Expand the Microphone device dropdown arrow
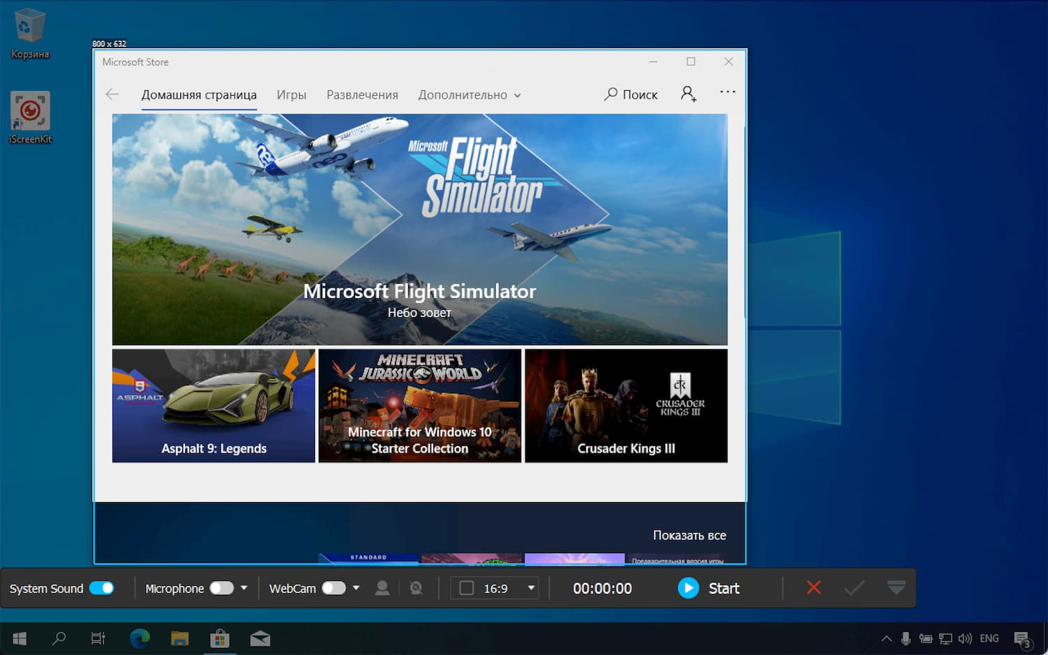The image size is (1048, 655). (x=244, y=588)
